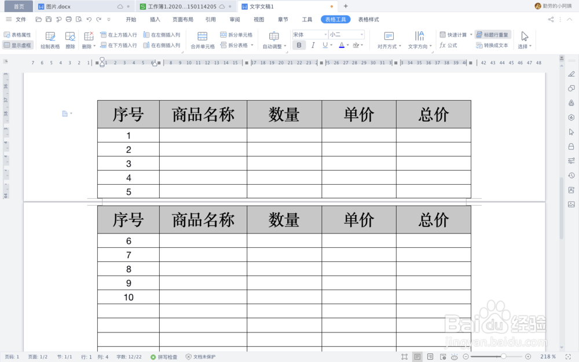Viewport: 579px width, 362px height.
Task: Open 表格属性 (table properties)
Action: (19, 34)
